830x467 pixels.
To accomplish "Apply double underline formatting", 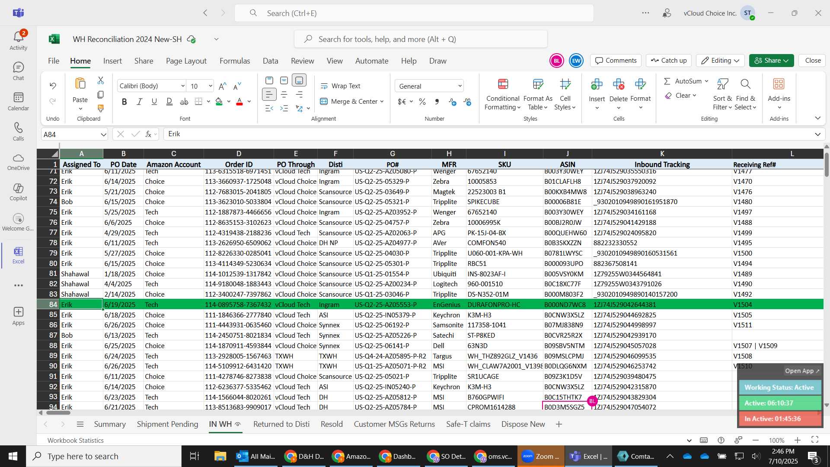I will pyautogui.click(x=169, y=102).
